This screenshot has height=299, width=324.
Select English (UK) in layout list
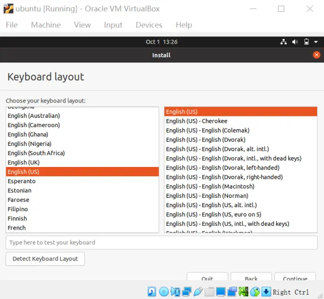coord(82,163)
